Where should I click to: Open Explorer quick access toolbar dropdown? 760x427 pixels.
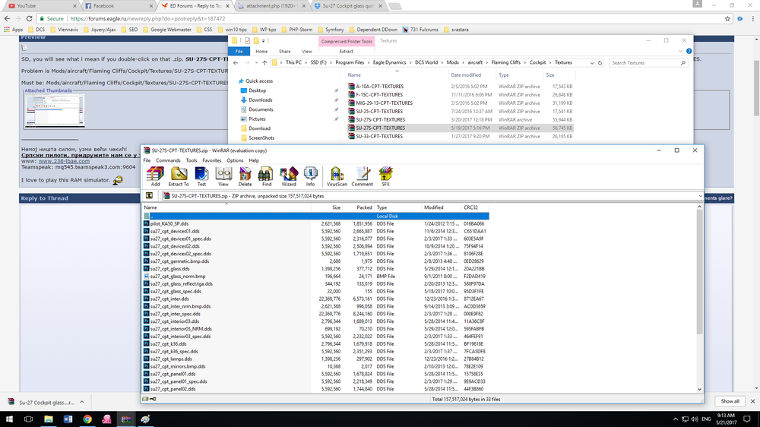tap(264, 41)
